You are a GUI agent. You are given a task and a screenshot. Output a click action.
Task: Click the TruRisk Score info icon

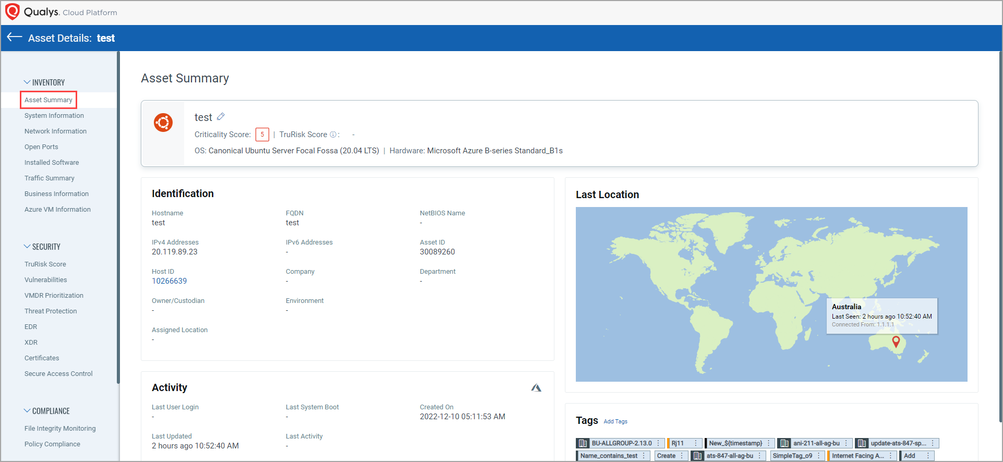click(x=333, y=135)
